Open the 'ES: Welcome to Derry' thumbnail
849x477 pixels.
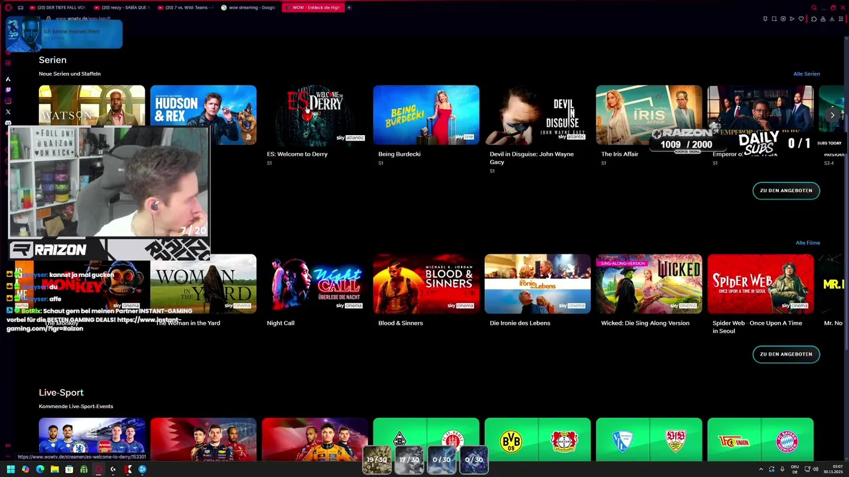(x=314, y=115)
